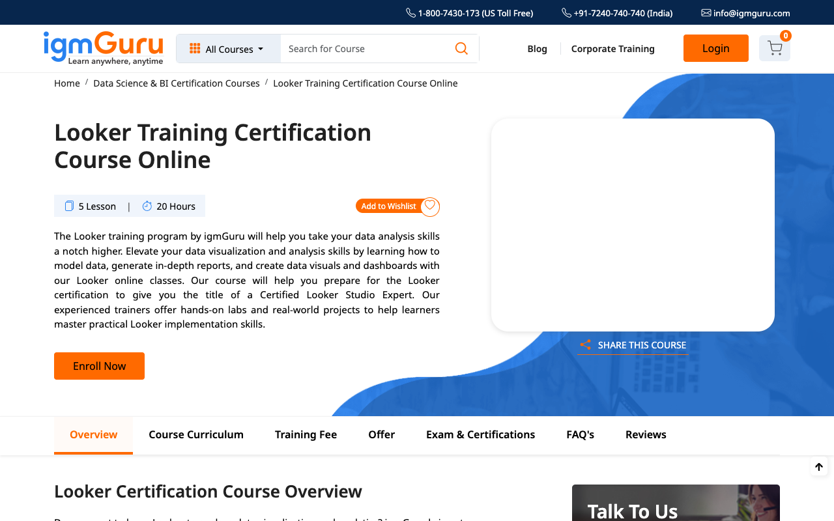Click the info@igmguru.com email link
Image resolution: width=834 pixels, height=521 pixels.
pos(745,13)
